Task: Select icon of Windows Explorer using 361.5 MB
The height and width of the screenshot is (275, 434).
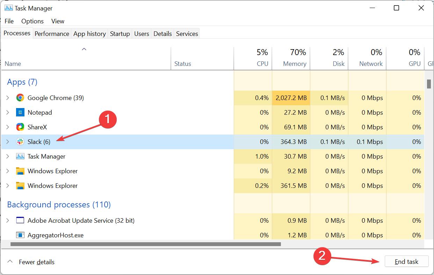Action: (20, 186)
